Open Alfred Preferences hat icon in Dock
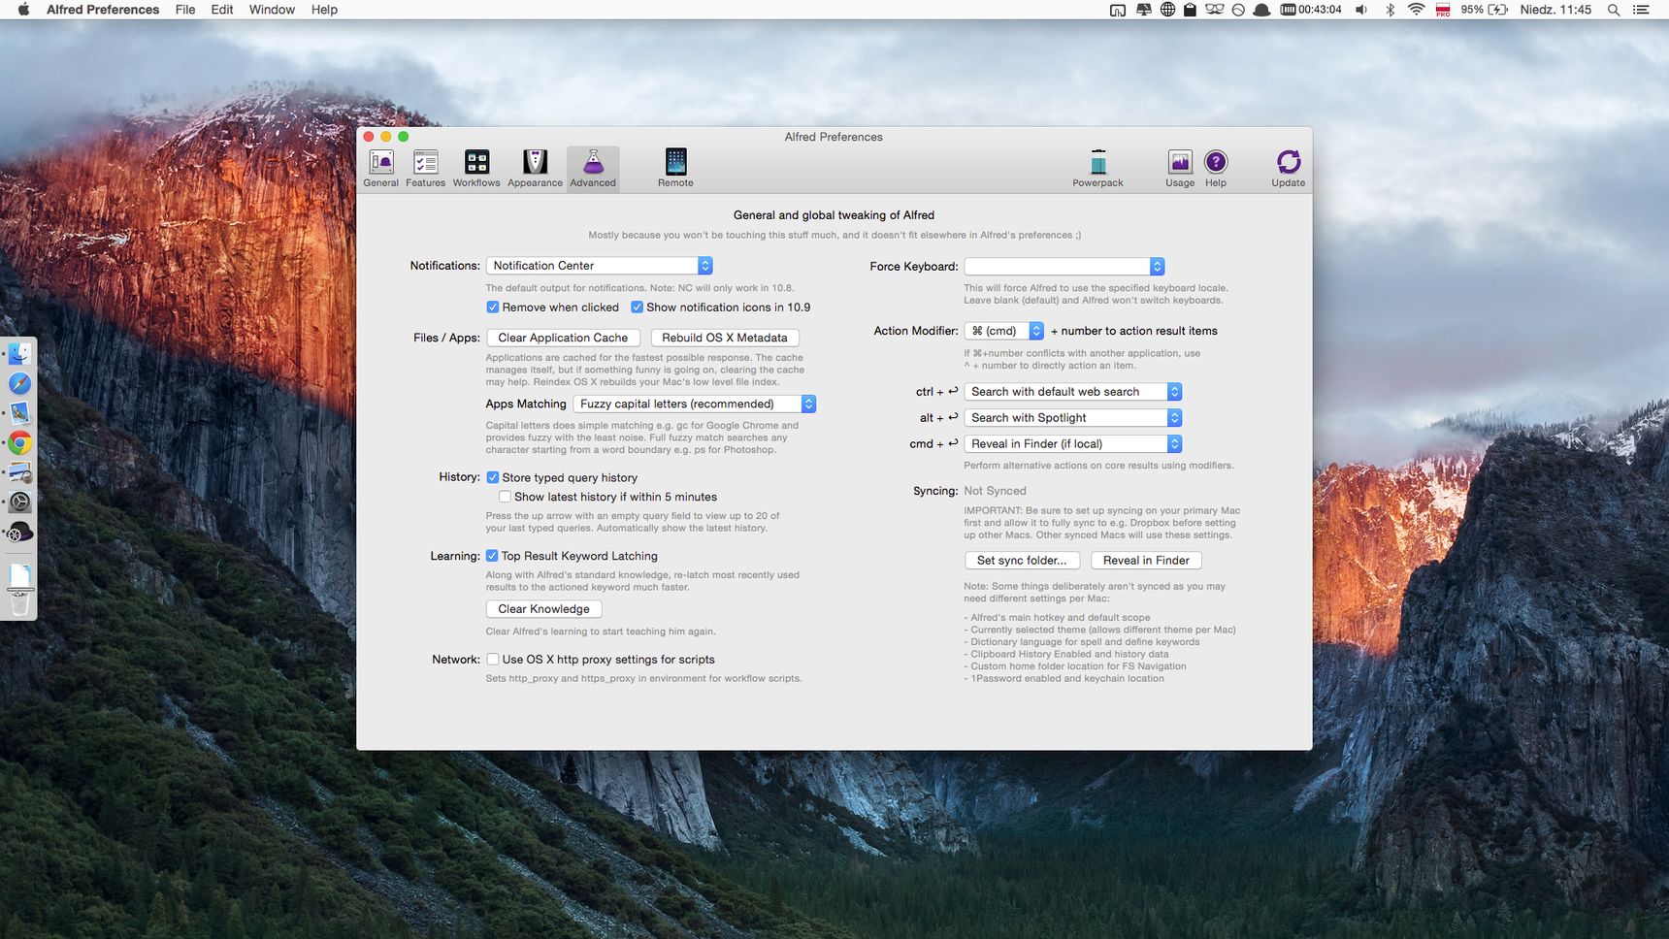 (19, 533)
